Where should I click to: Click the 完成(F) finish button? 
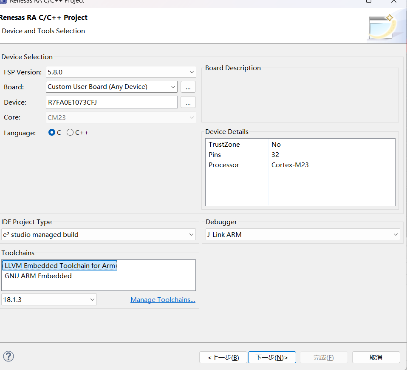tap(324, 358)
